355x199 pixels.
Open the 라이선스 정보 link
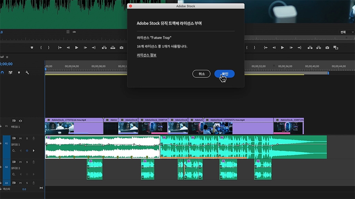(146, 55)
